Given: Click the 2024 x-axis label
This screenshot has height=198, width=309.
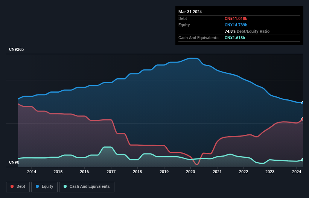Looking at the screenshot, I should pyautogui.click(x=296, y=172).
